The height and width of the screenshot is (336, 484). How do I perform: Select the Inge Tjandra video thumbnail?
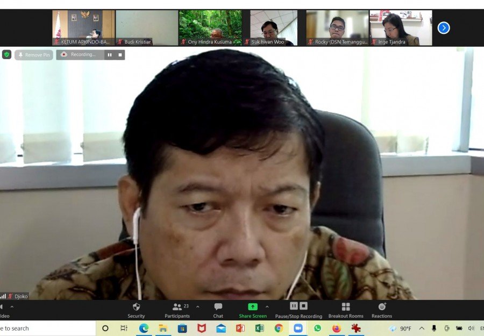[x=401, y=28]
